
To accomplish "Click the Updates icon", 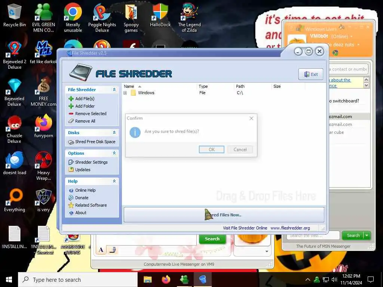I will pos(71,170).
